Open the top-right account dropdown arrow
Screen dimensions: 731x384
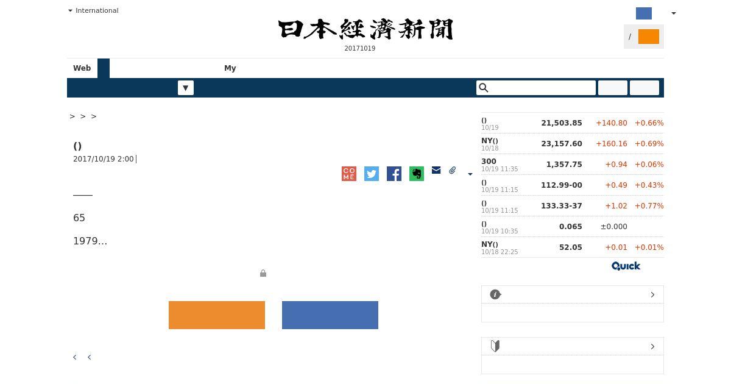coord(673,13)
